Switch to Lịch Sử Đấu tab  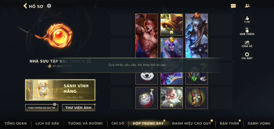(x=47, y=123)
